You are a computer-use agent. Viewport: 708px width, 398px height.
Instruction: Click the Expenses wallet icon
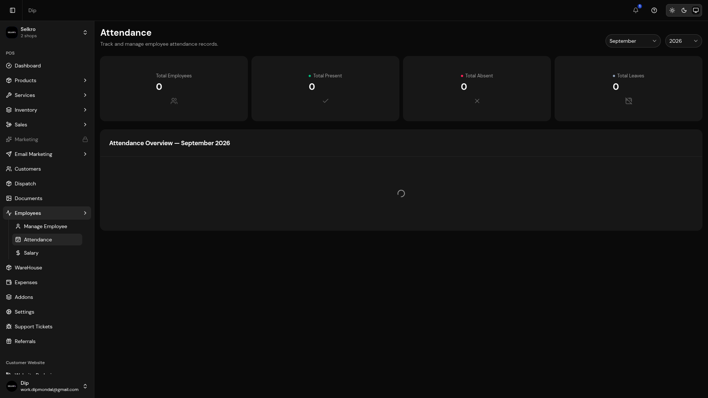[9, 282]
